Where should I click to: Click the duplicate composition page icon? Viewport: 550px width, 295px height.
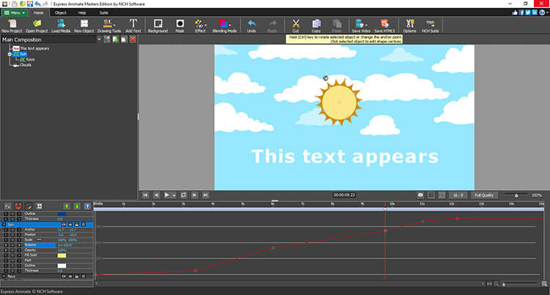[124, 40]
